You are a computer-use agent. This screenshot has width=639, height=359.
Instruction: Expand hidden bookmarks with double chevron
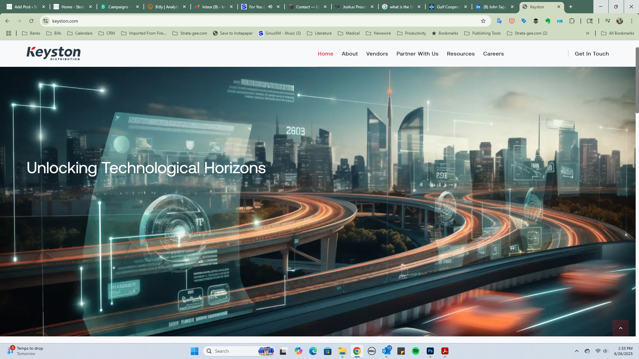(588, 33)
